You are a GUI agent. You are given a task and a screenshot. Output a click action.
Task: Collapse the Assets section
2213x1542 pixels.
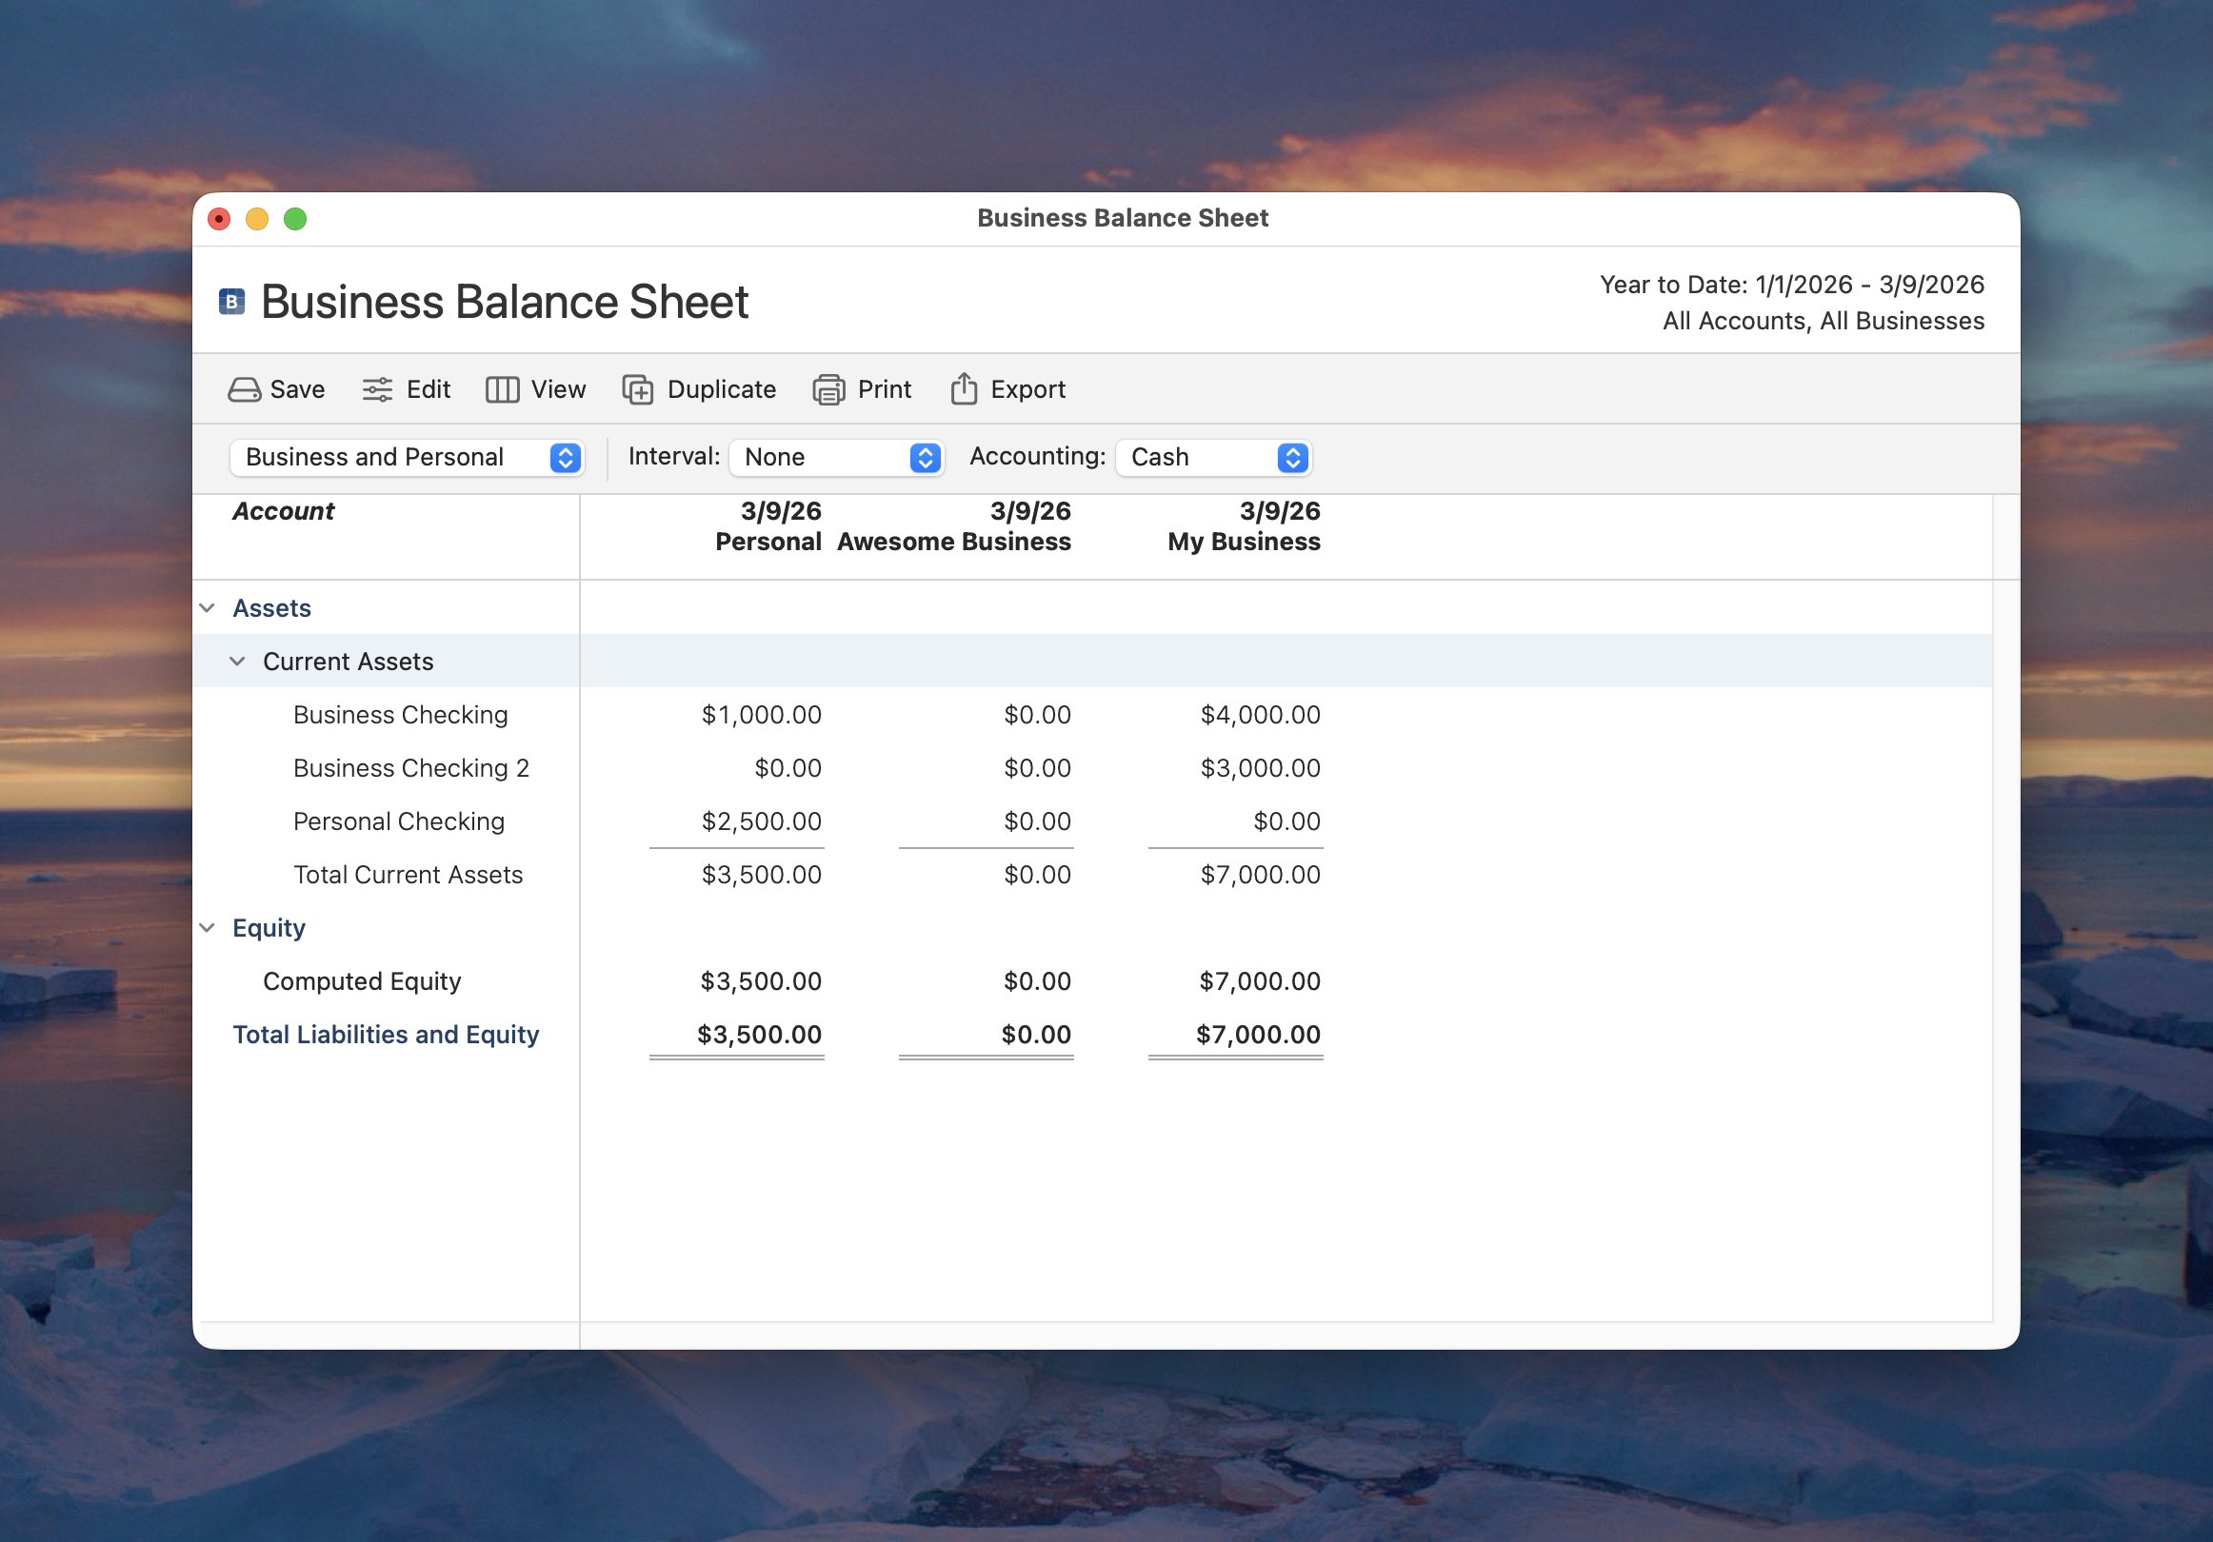208,608
